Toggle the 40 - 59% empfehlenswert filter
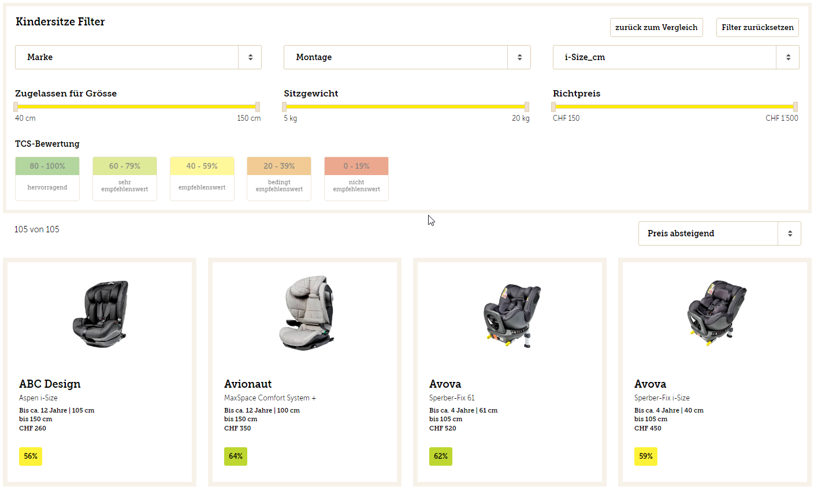The height and width of the screenshot is (490, 814). [202, 179]
